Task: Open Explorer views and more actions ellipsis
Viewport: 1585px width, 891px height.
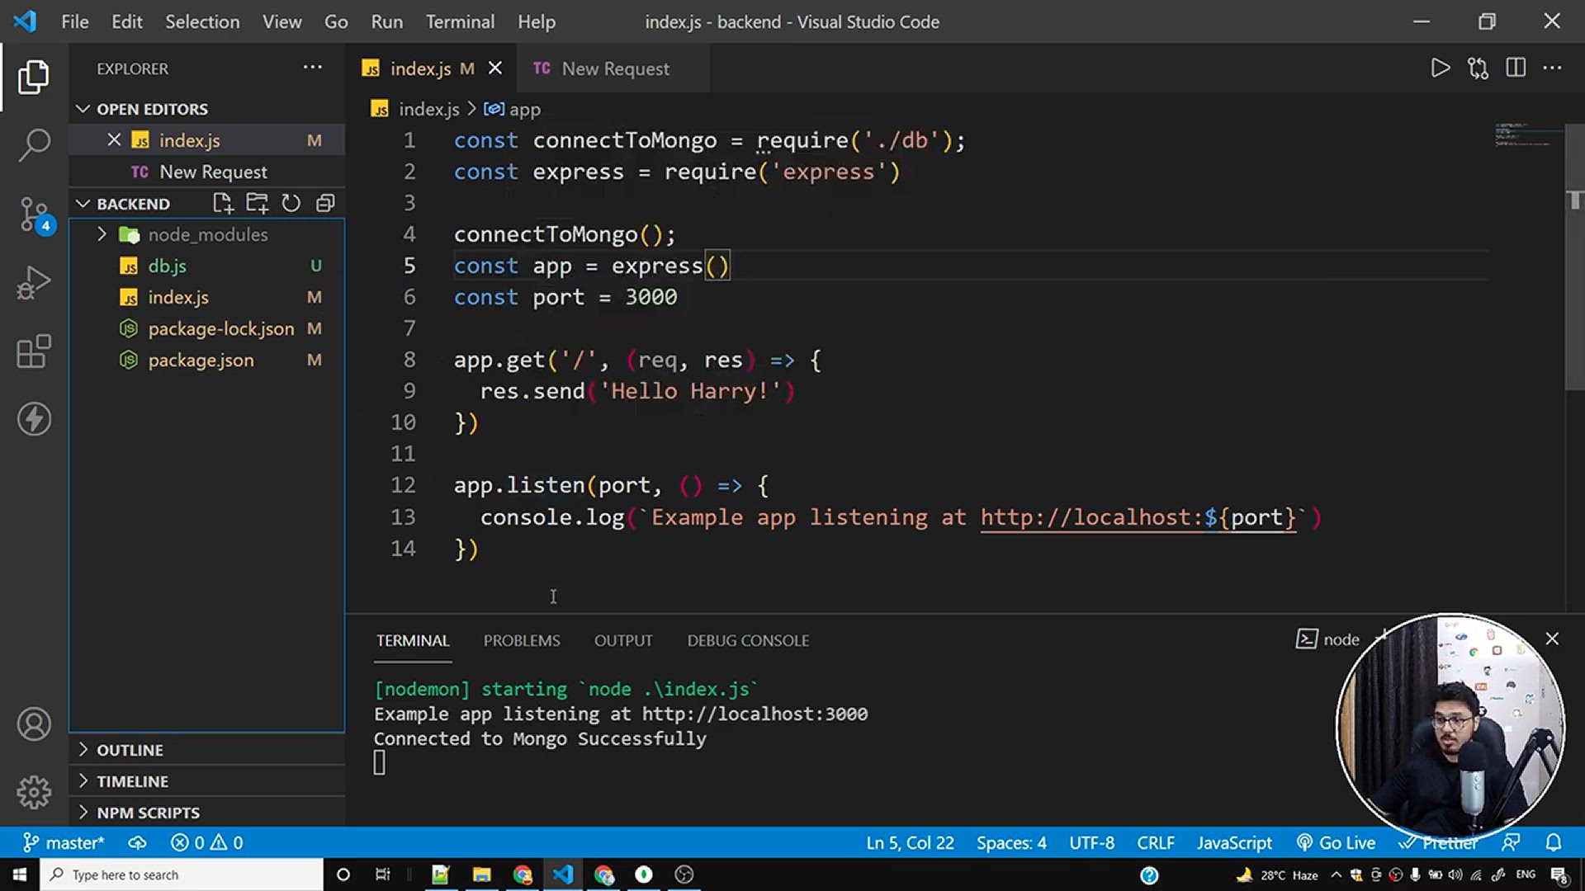Action: click(x=312, y=68)
